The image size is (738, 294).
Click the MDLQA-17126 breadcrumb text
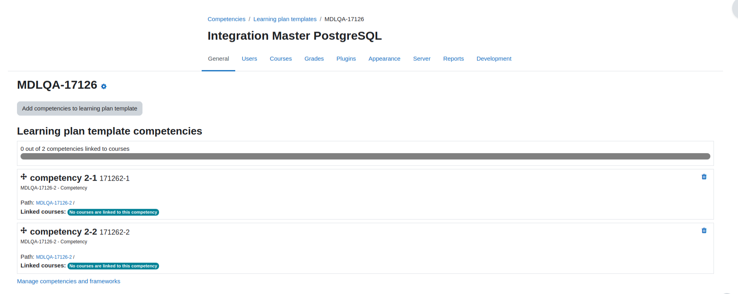(344, 19)
